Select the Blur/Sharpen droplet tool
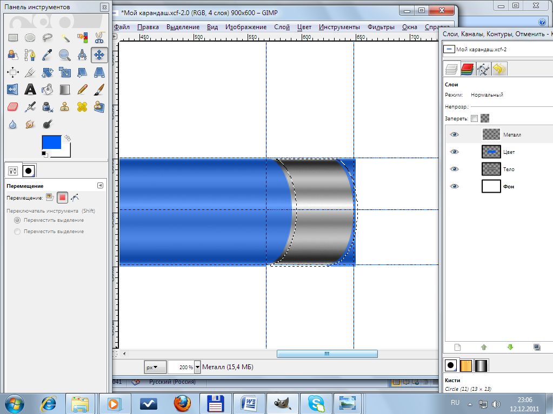553x414 pixels. [13, 124]
